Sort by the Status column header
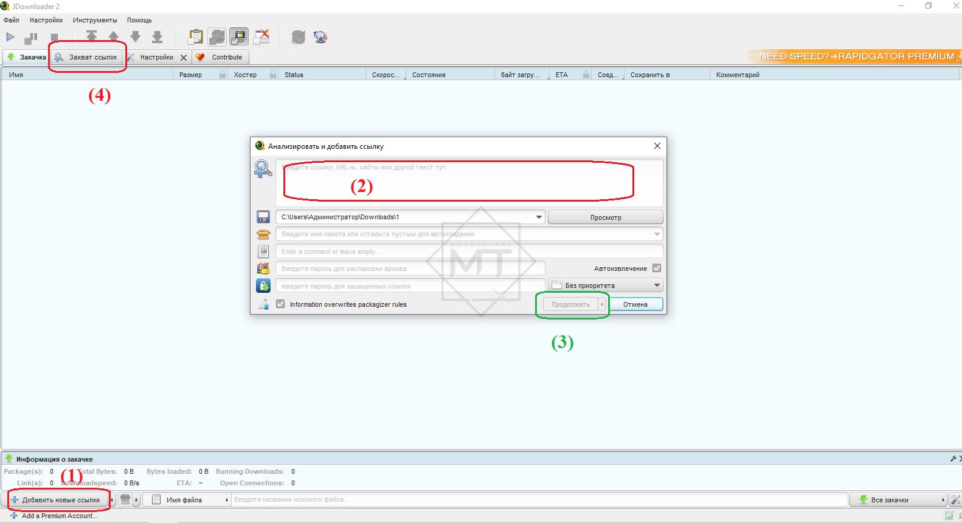Screen dimensions: 962x523 pyautogui.click(x=322, y=75)
